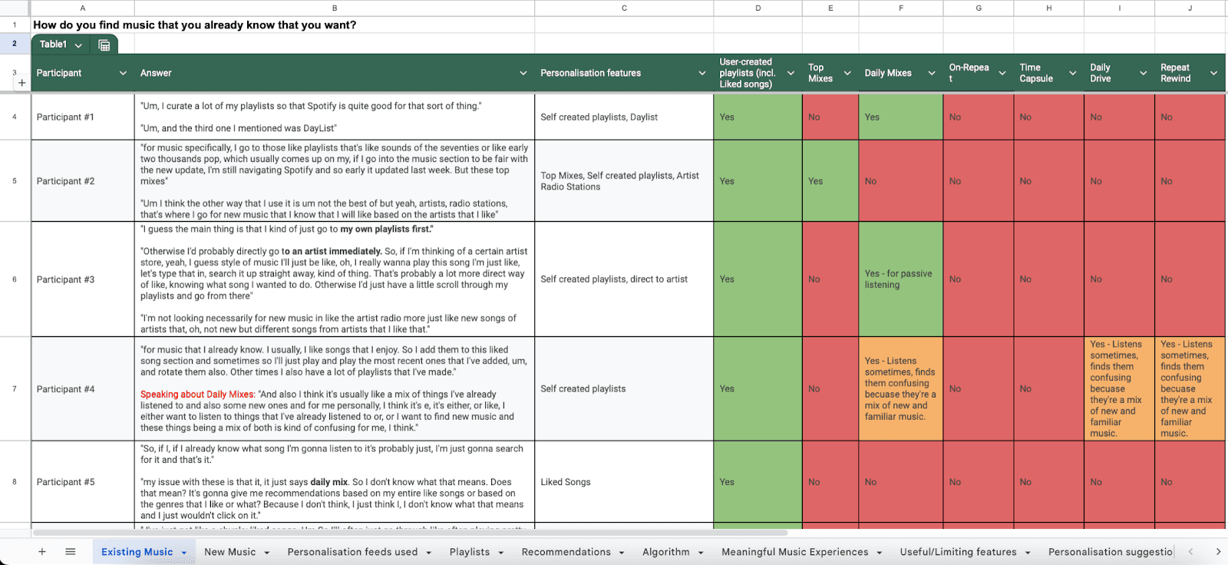Open Personalisation features column dropdown
The width and height of the screenshot is (1228, 565).
tap(702, 73)
